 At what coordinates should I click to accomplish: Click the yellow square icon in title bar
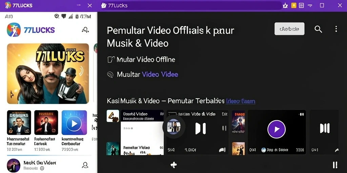pos(294,5)
